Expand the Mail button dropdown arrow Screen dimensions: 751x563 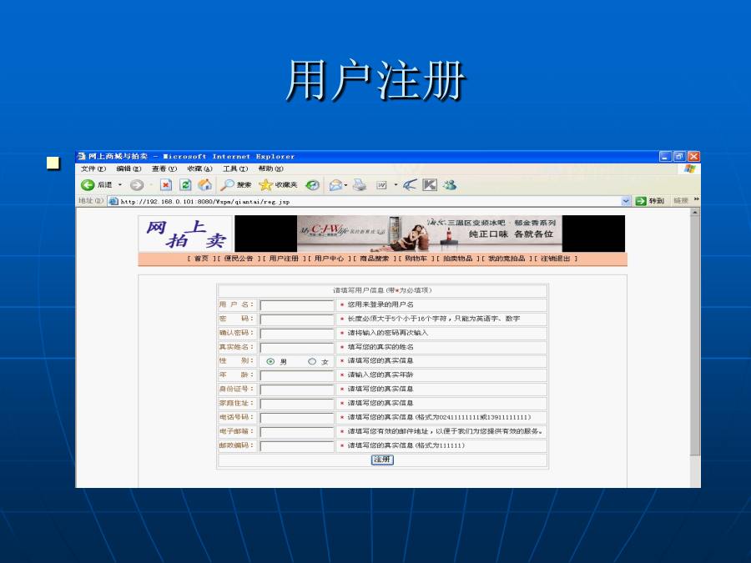(345, 185)
